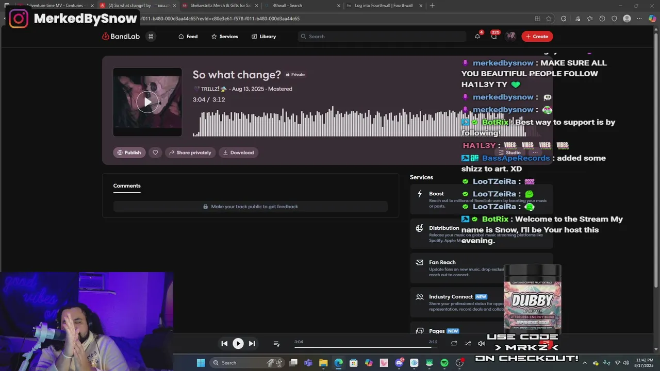Open the BandLab home logo
The height and width of the screenshot is (371, 660).
pos(121,37)
